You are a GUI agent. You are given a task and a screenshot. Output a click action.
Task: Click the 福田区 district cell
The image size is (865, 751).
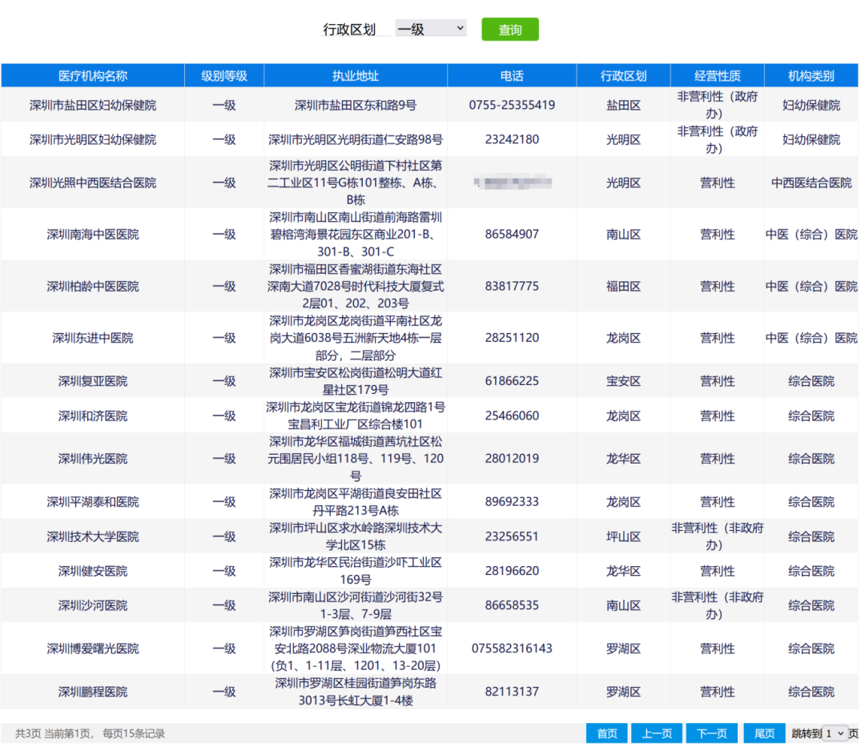coord(623,286)
